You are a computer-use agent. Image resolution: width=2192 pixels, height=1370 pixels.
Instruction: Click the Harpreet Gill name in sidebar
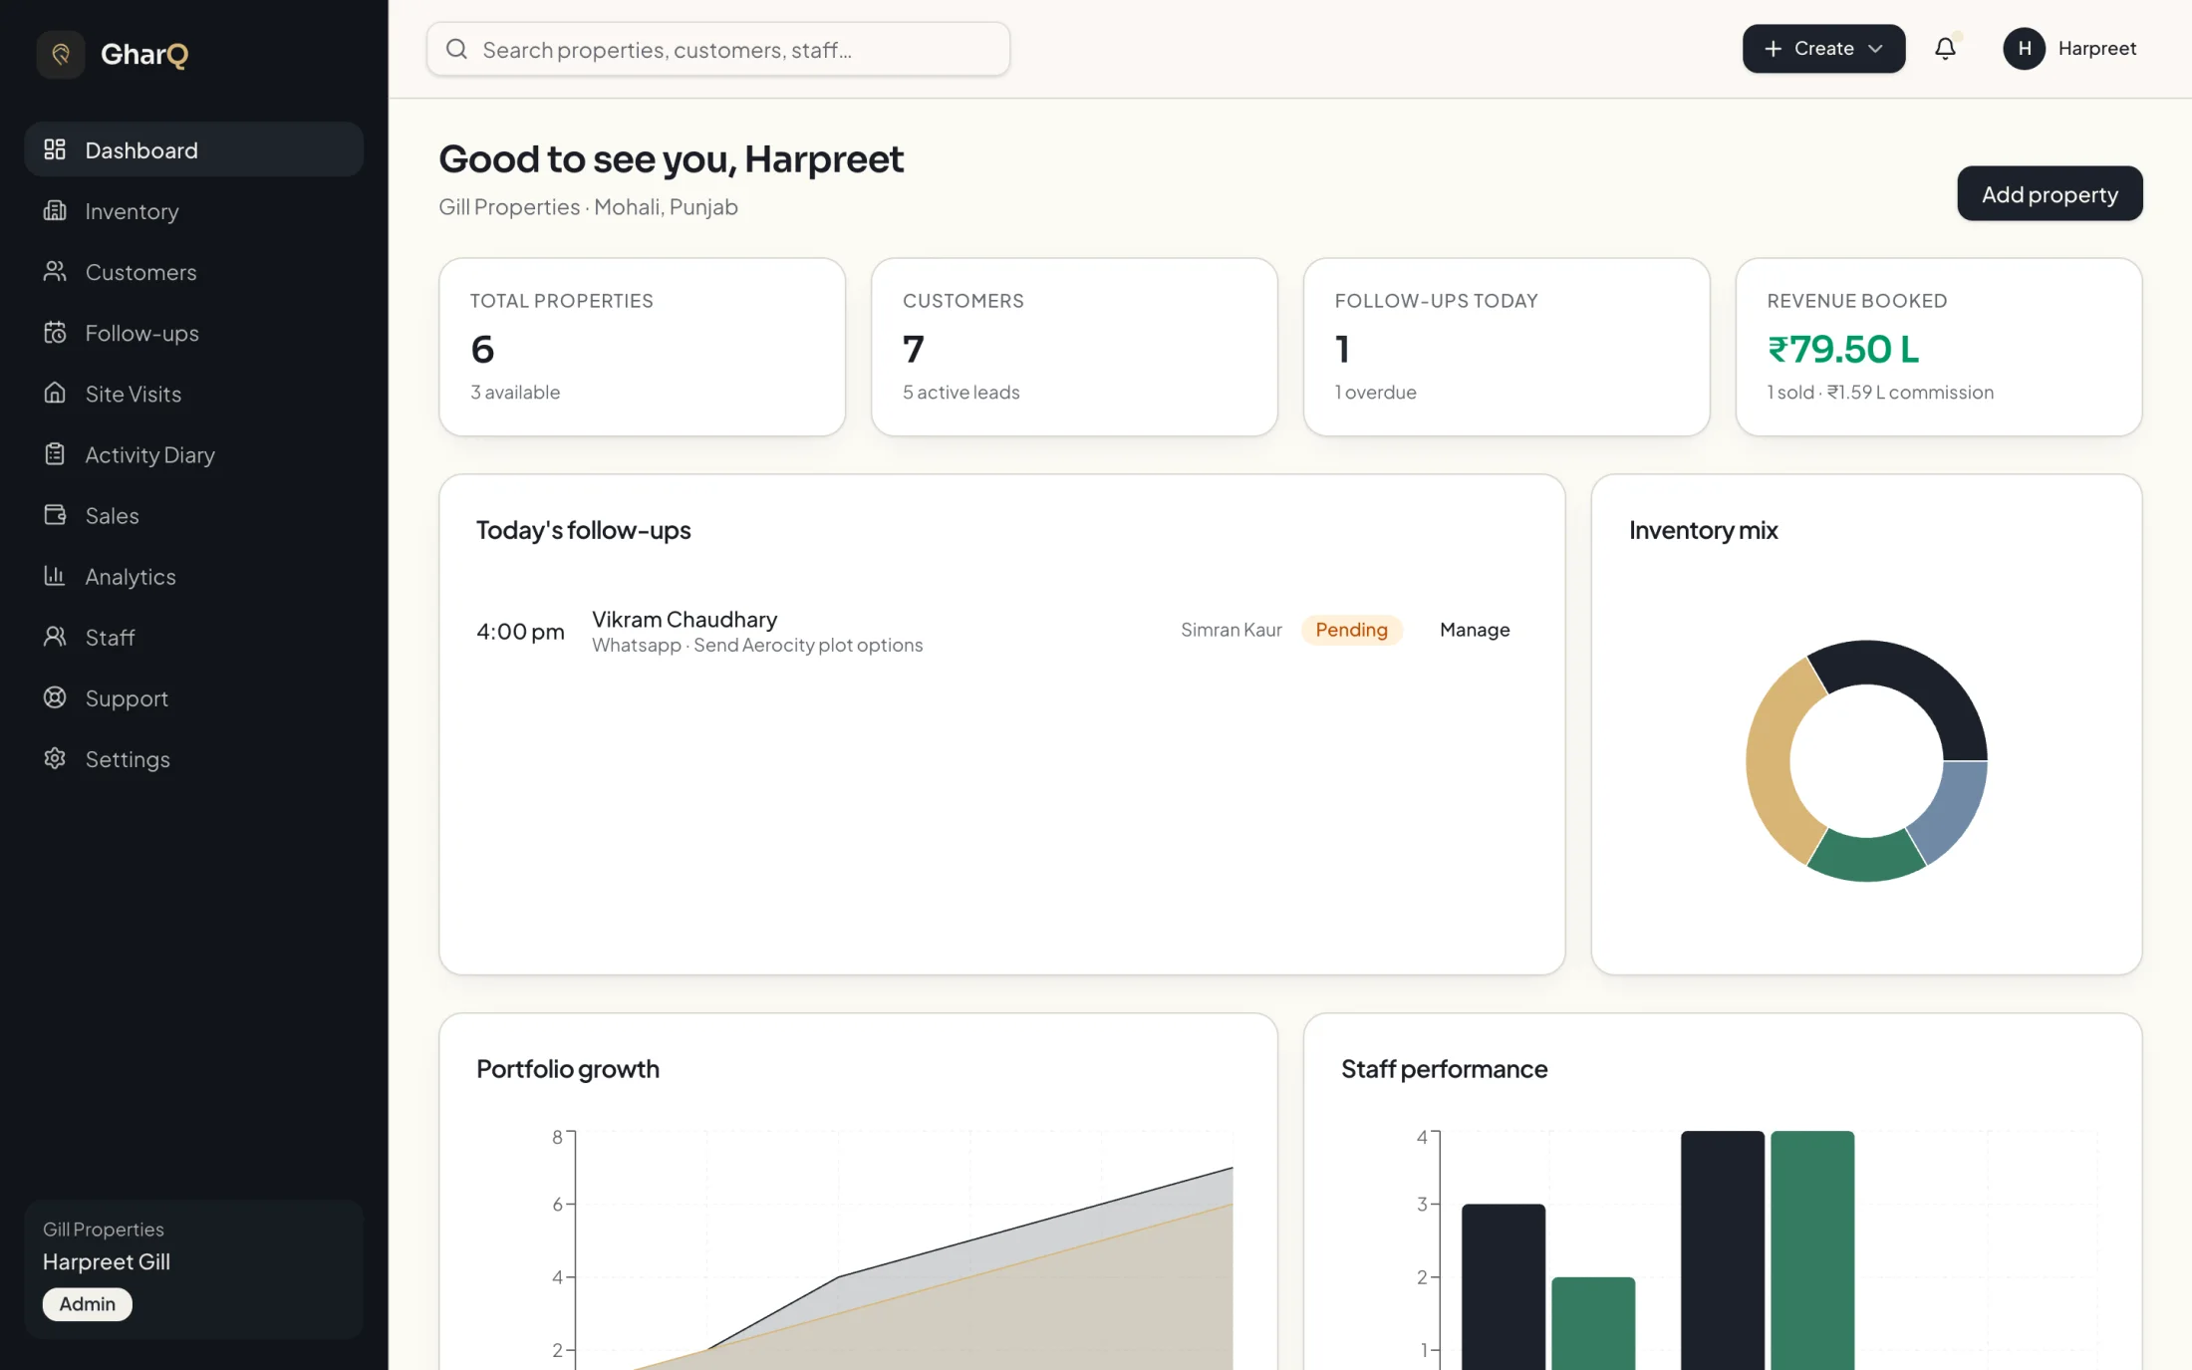107,1261
